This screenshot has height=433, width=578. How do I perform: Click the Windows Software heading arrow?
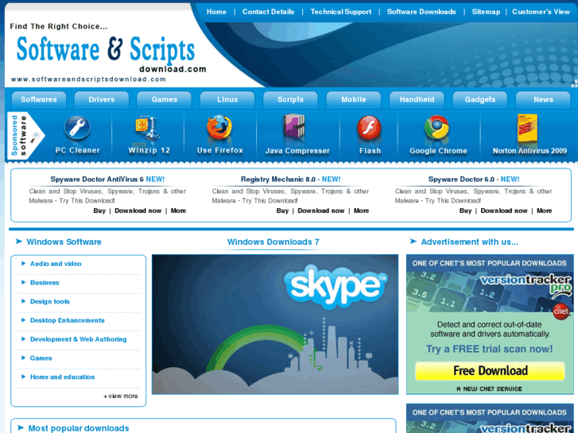[x=19, y=242]
